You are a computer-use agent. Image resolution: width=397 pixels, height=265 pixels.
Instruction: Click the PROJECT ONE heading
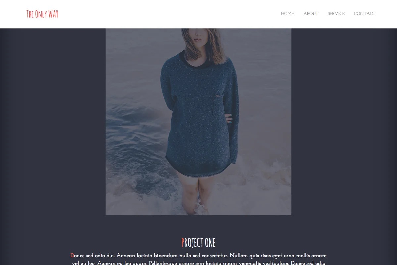pos(198,243)
